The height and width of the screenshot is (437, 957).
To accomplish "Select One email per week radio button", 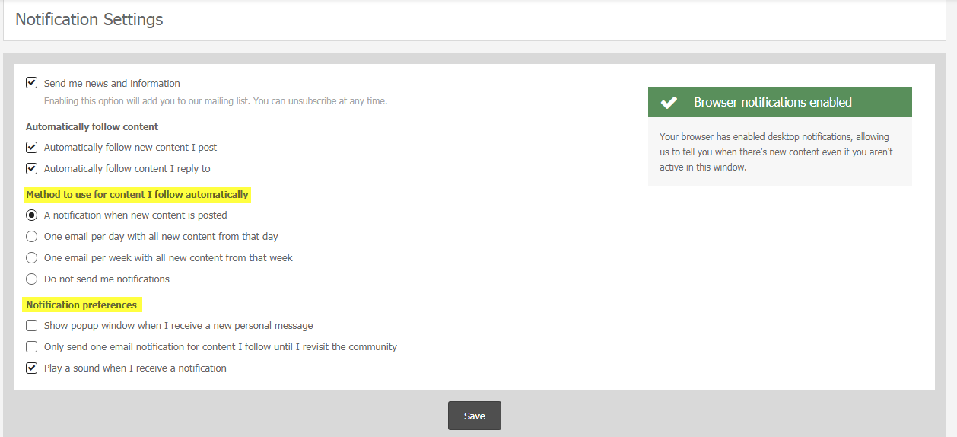I will click(x=32, y=257).
